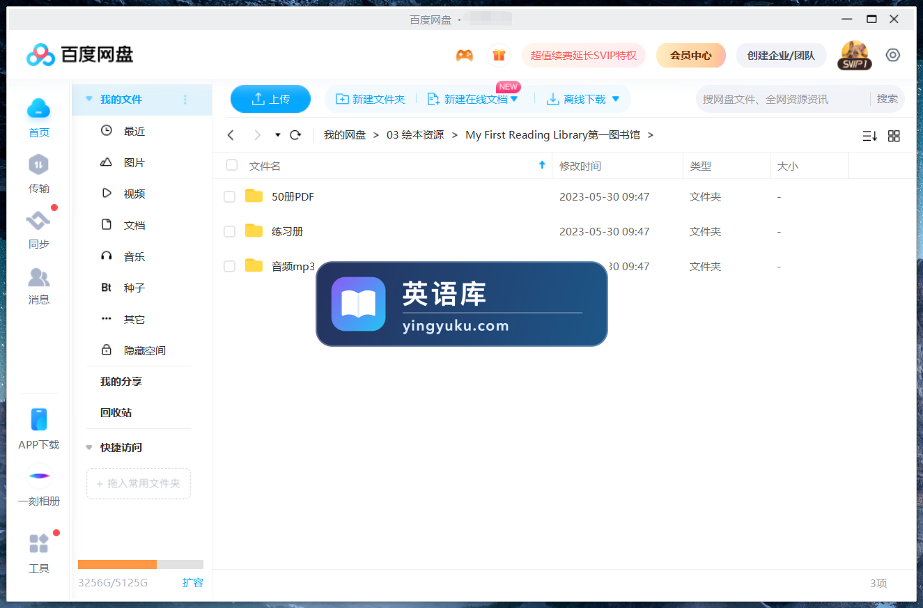Click the 超值续费延长SVIP特权 banner
The height and width of the screenshot is (608, 923).
(584, 55)
